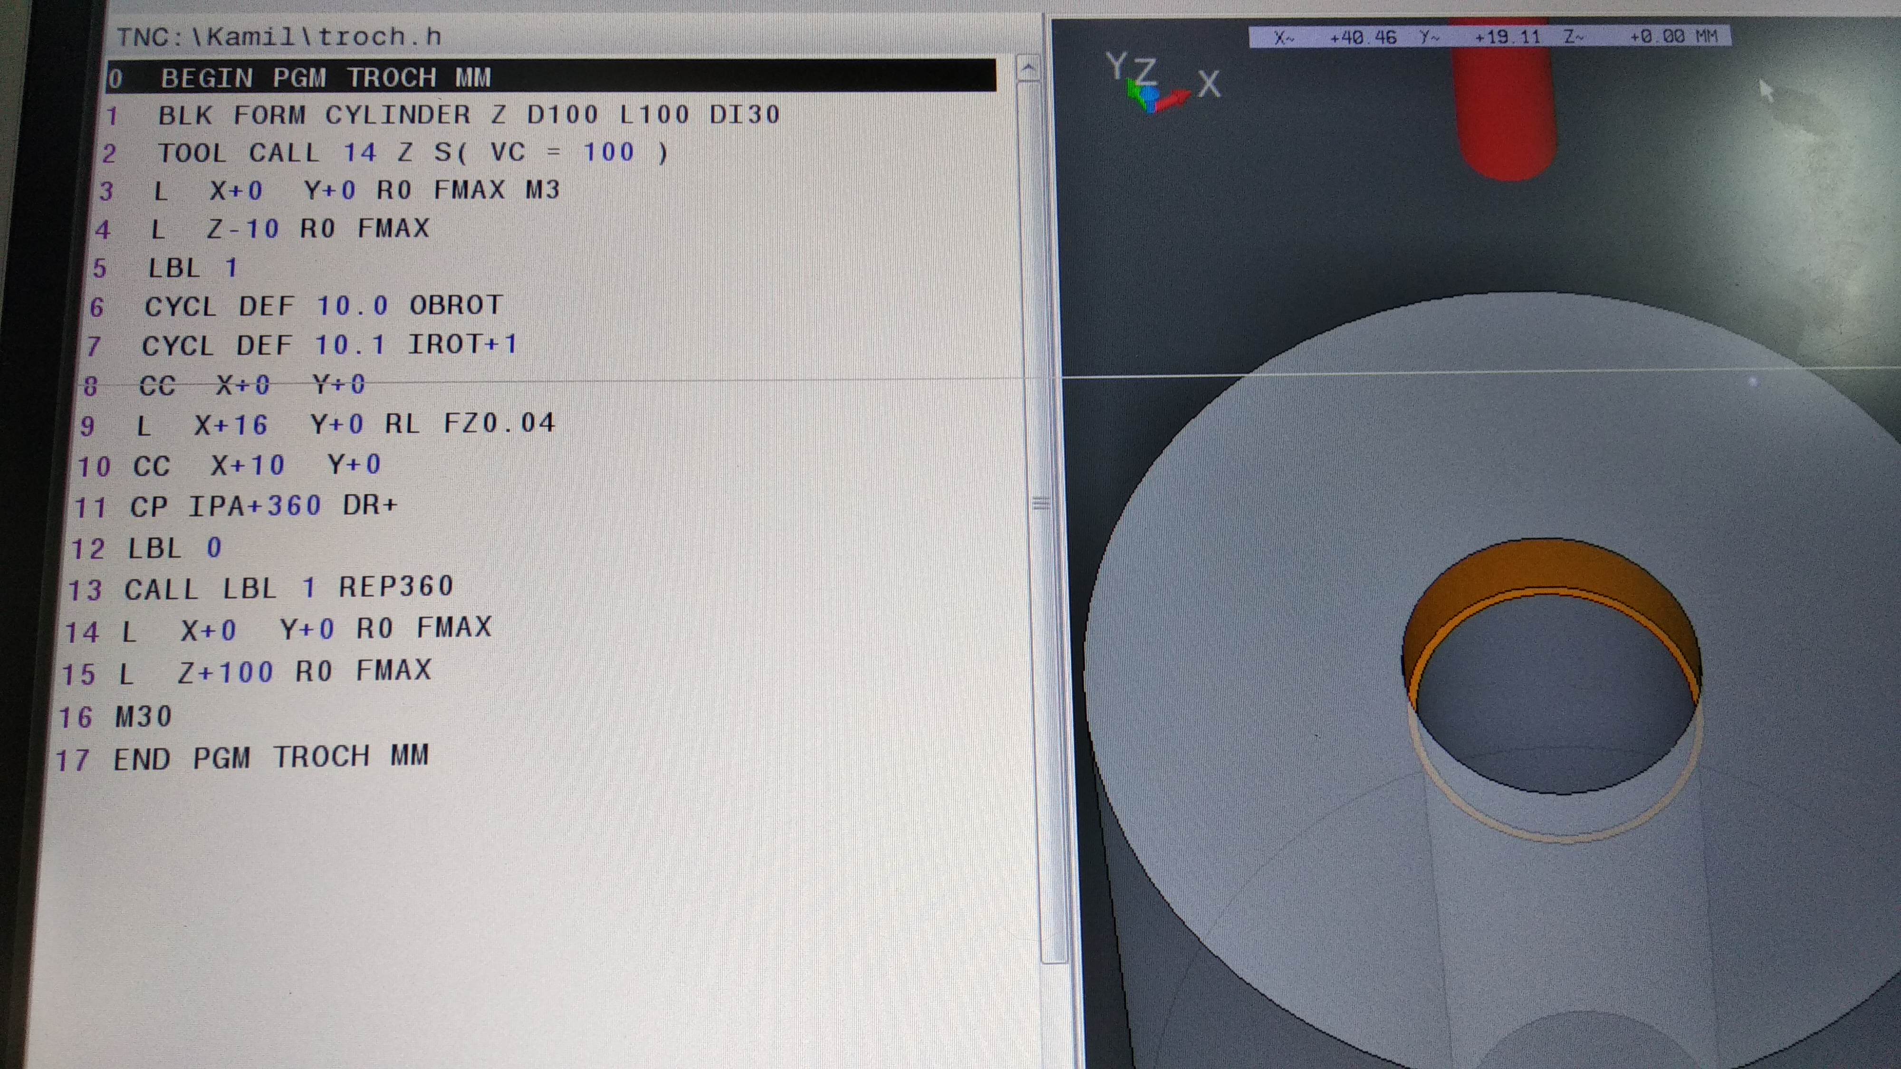Viewport: 1901px width, 1069px height.
Task: Select line 3 L X+0 Y+0 R0 FMAX M3
Action: coord(330,191)
